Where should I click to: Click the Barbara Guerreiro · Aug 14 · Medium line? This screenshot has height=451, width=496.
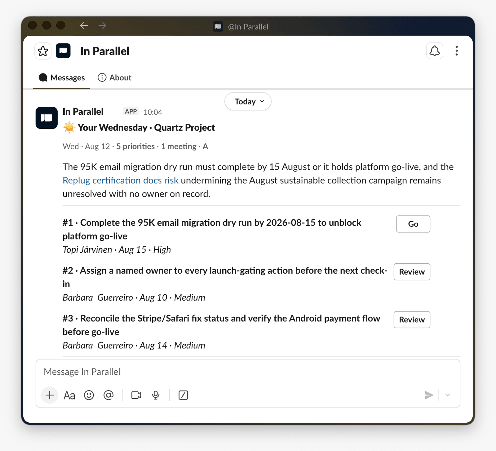click(x=134, y=345)
